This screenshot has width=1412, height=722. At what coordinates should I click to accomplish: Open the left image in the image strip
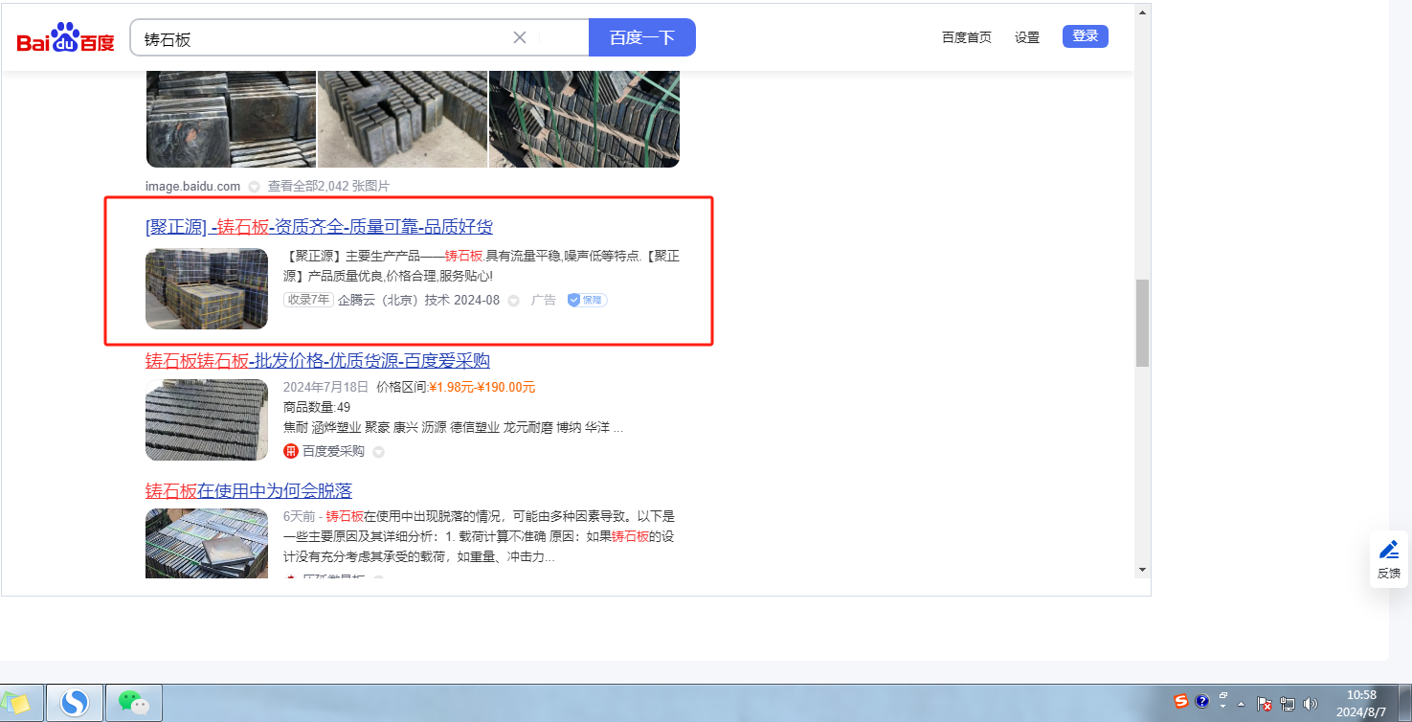coord(231,119)
